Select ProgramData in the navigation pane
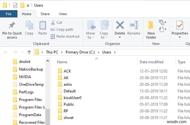 pos(27,115)
